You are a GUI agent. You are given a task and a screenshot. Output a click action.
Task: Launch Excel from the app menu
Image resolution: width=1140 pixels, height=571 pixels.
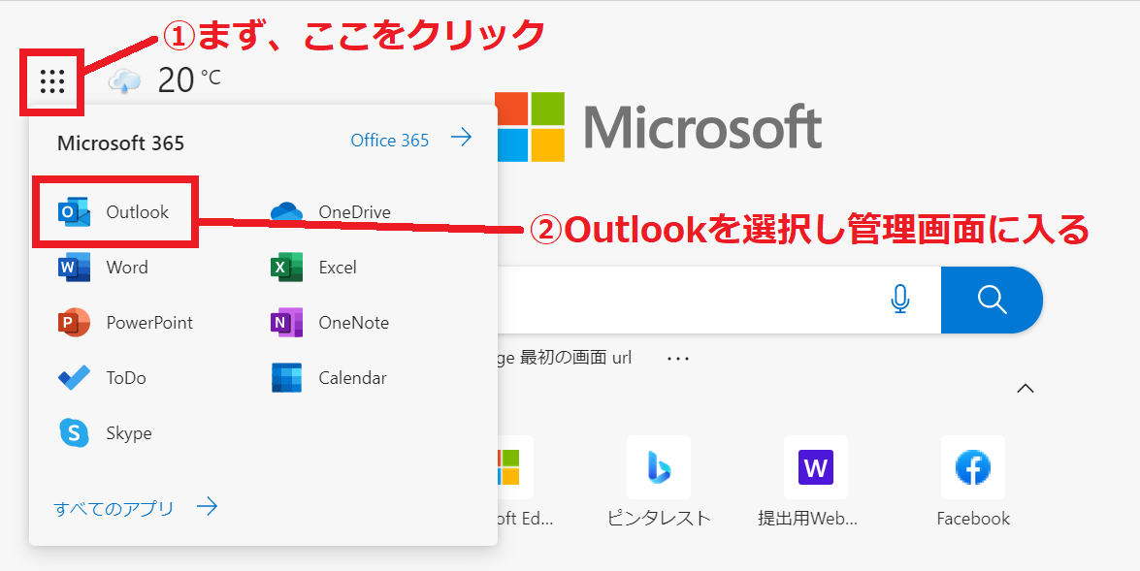pos(313,268)
